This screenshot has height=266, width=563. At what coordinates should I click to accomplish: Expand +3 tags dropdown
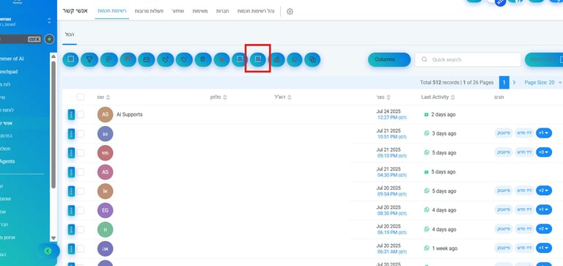point(544,152)
